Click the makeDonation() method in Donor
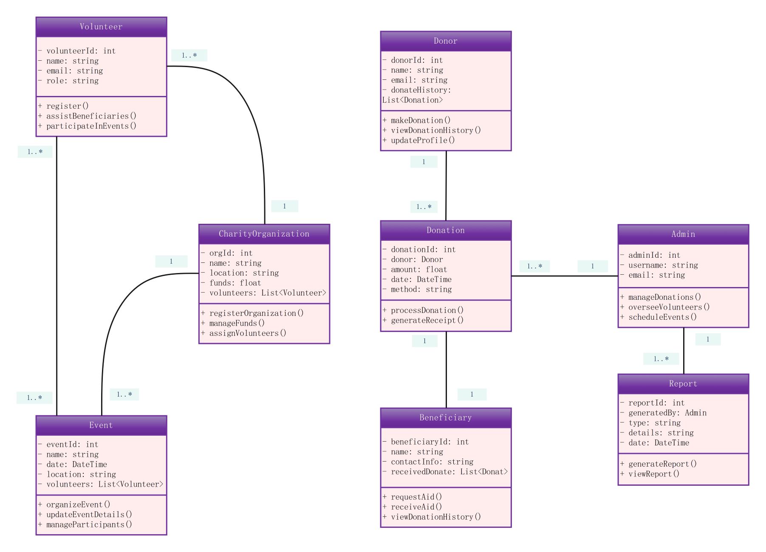 [x=420, y=121]
